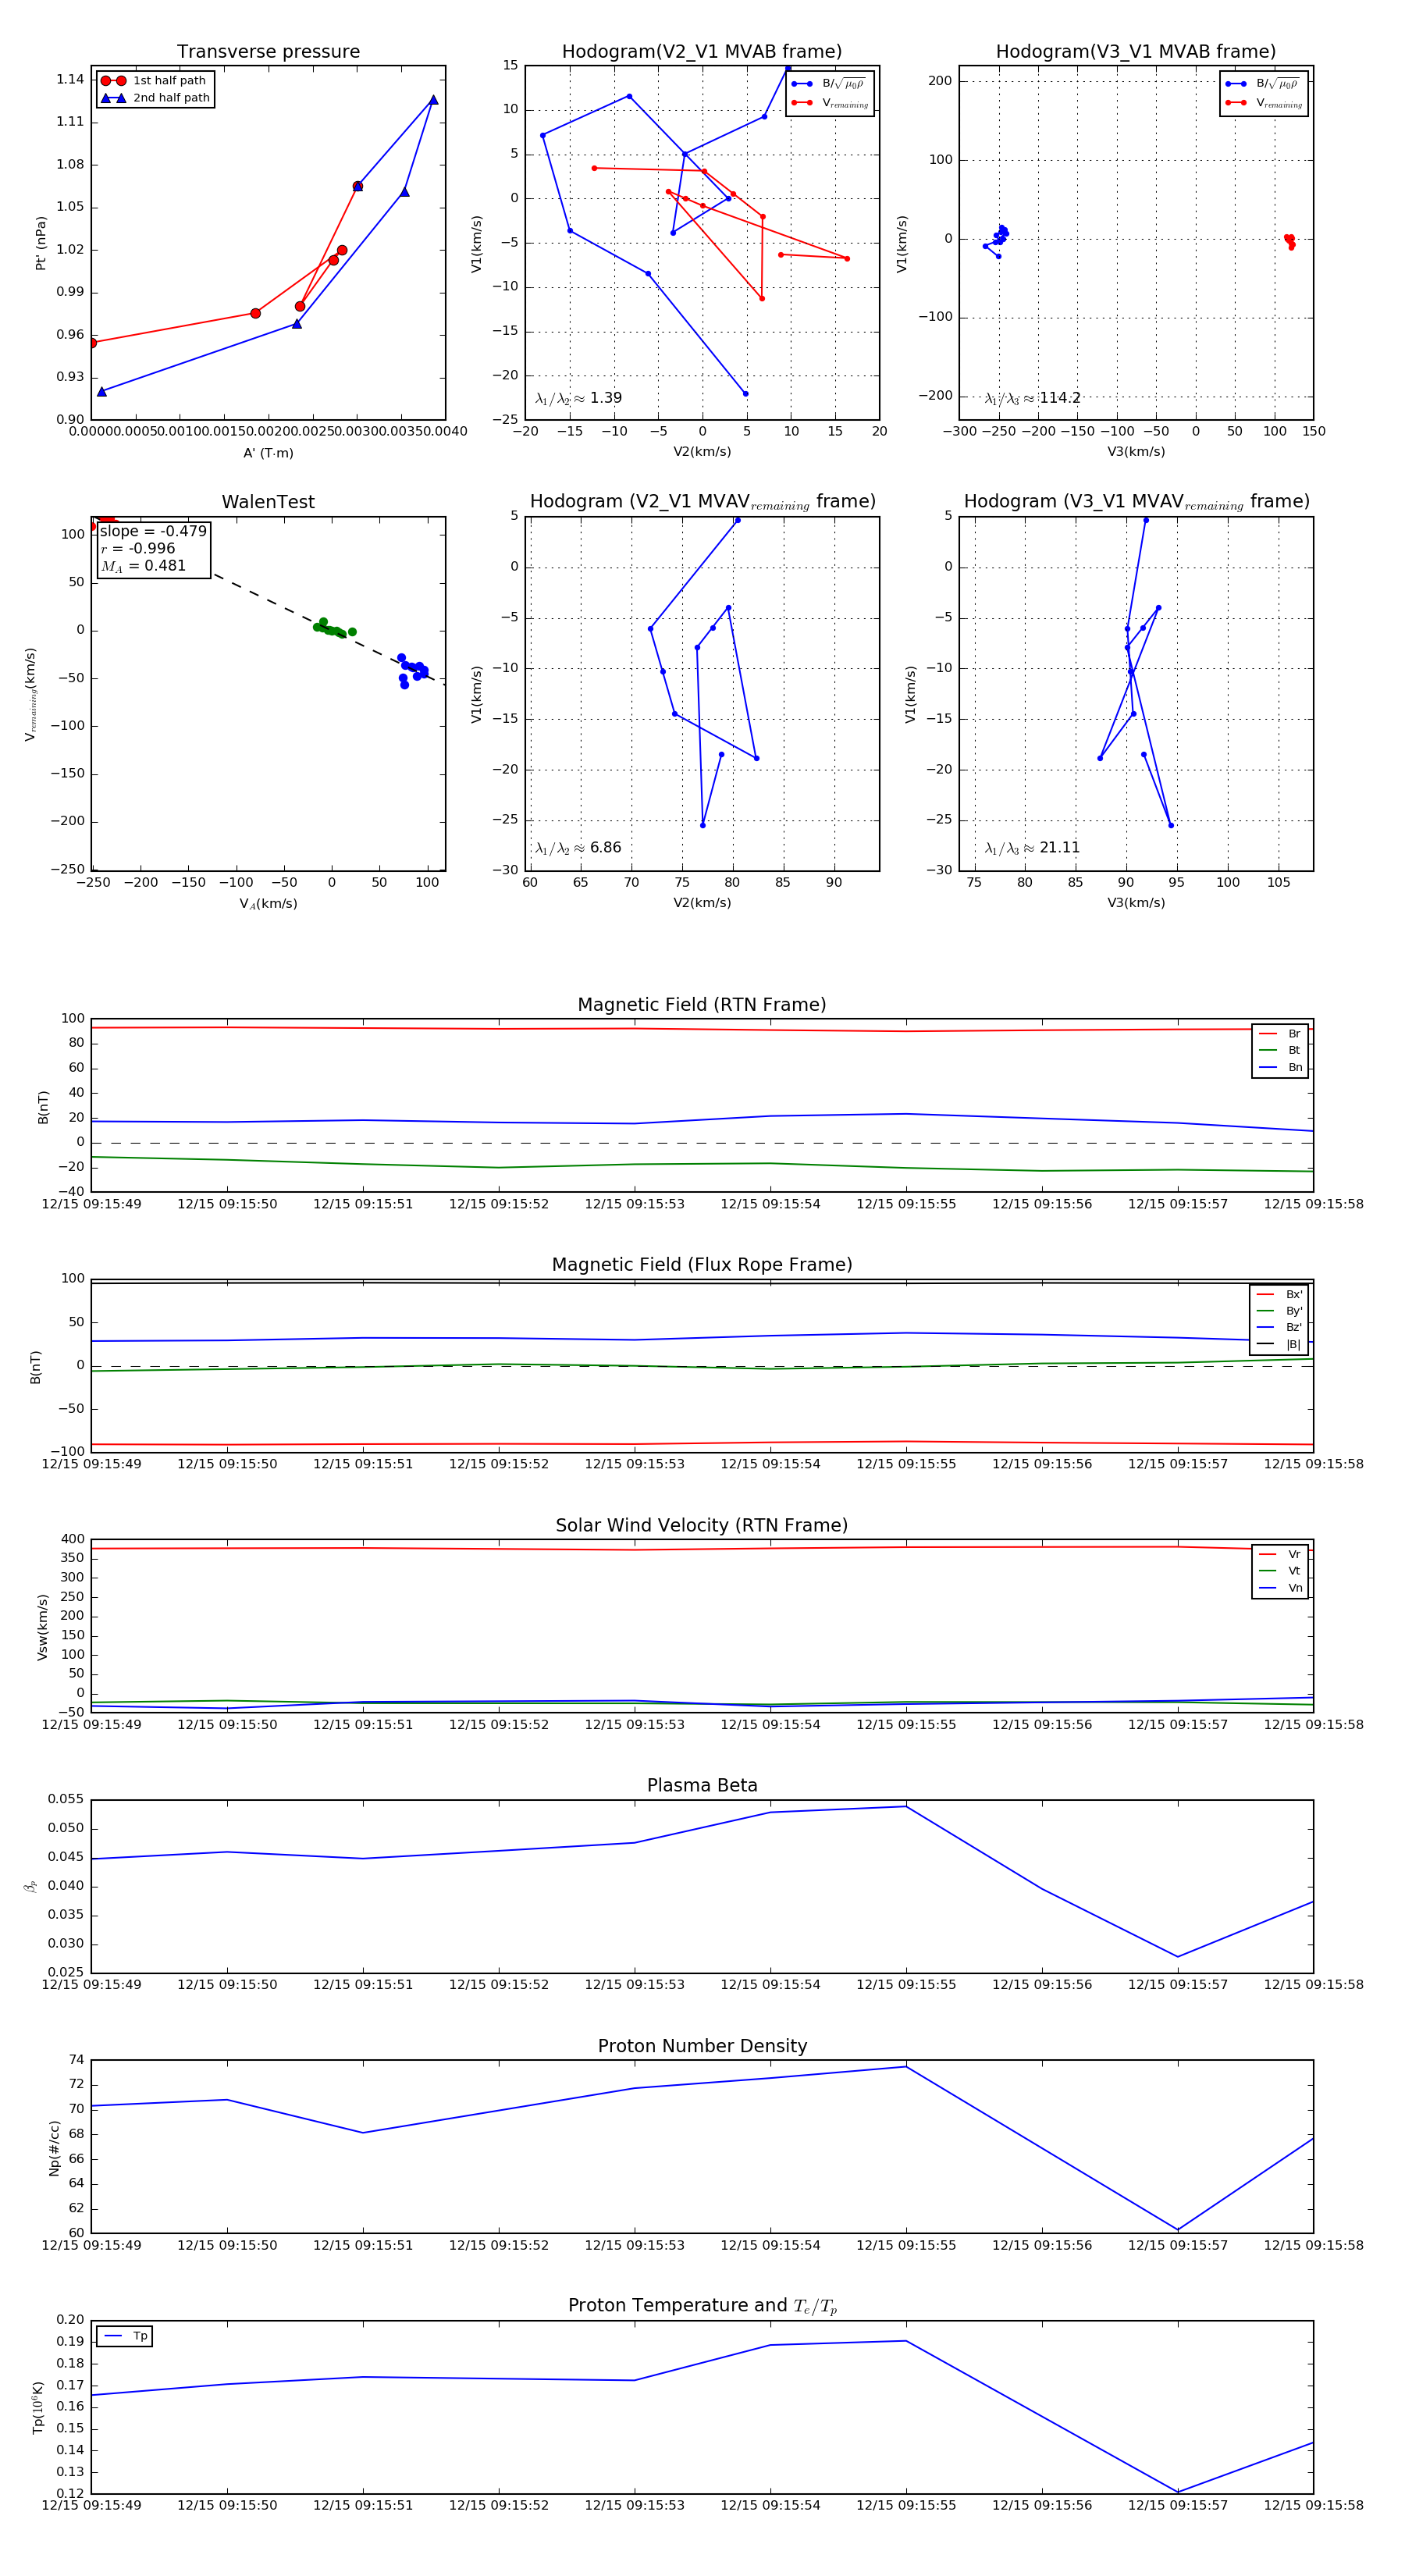
Task: Click the '1st half path' legend entry
Action: 154,81
